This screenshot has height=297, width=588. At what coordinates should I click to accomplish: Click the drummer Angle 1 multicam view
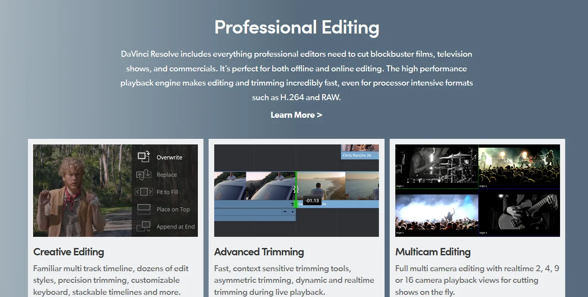437,166
